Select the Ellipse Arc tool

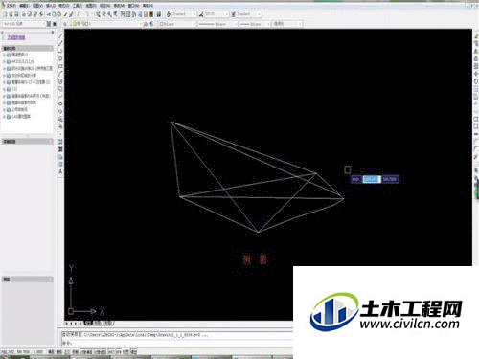[x=60, y=111]
